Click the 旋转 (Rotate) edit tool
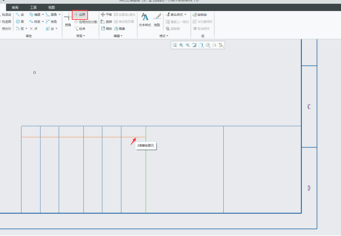Image resolution: width=341 pixels, height=236 pixels. pos(106,22)
